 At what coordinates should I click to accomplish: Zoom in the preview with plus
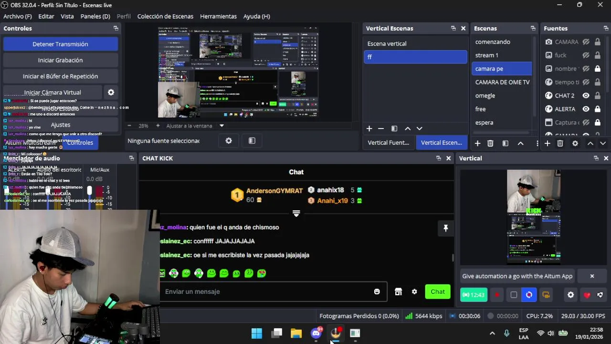pyautogui.click(x=158, y=126)
